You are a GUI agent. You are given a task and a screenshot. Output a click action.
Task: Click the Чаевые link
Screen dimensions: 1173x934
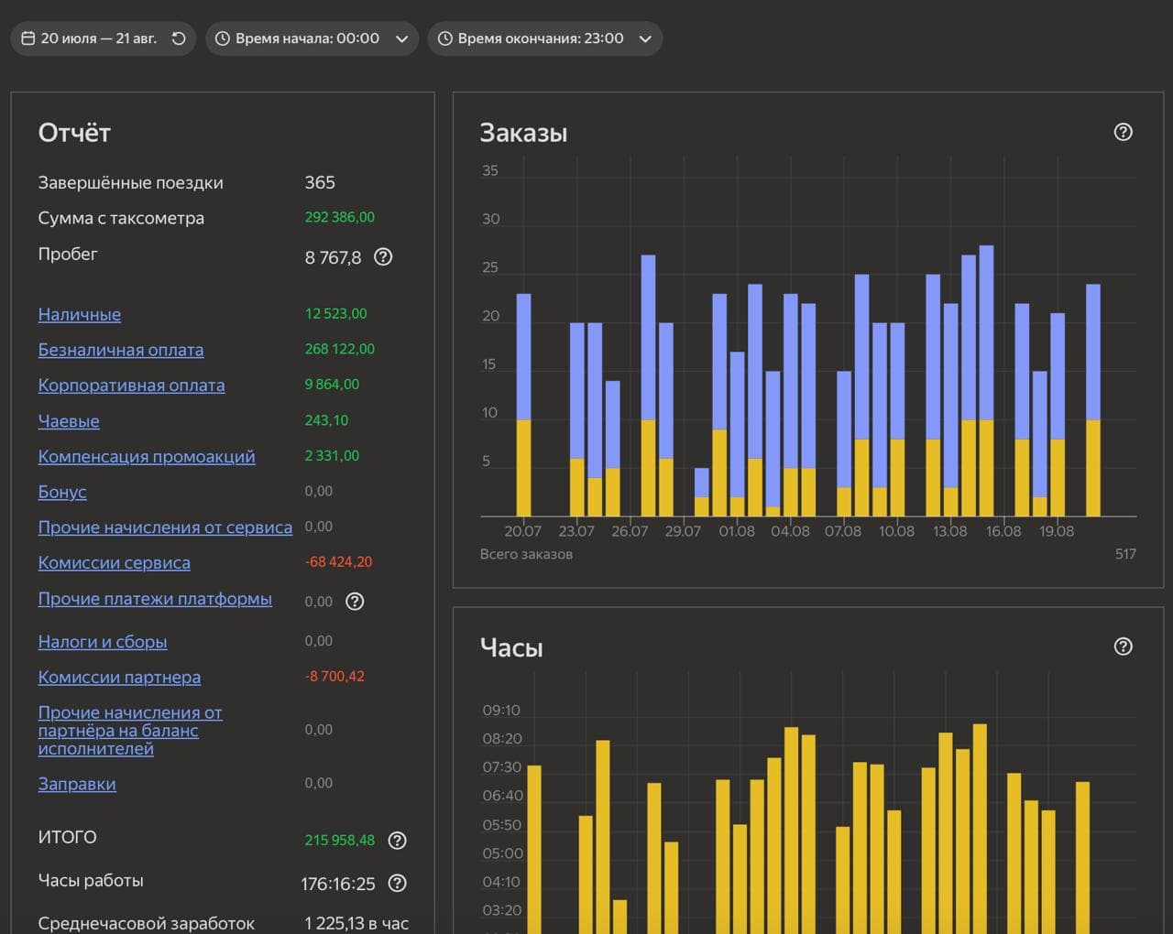point(69,421)
